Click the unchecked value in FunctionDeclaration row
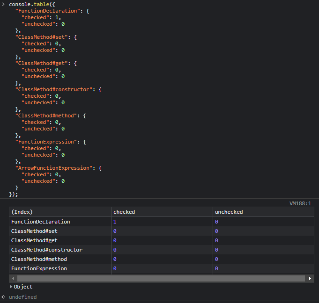 pos(216,222)
